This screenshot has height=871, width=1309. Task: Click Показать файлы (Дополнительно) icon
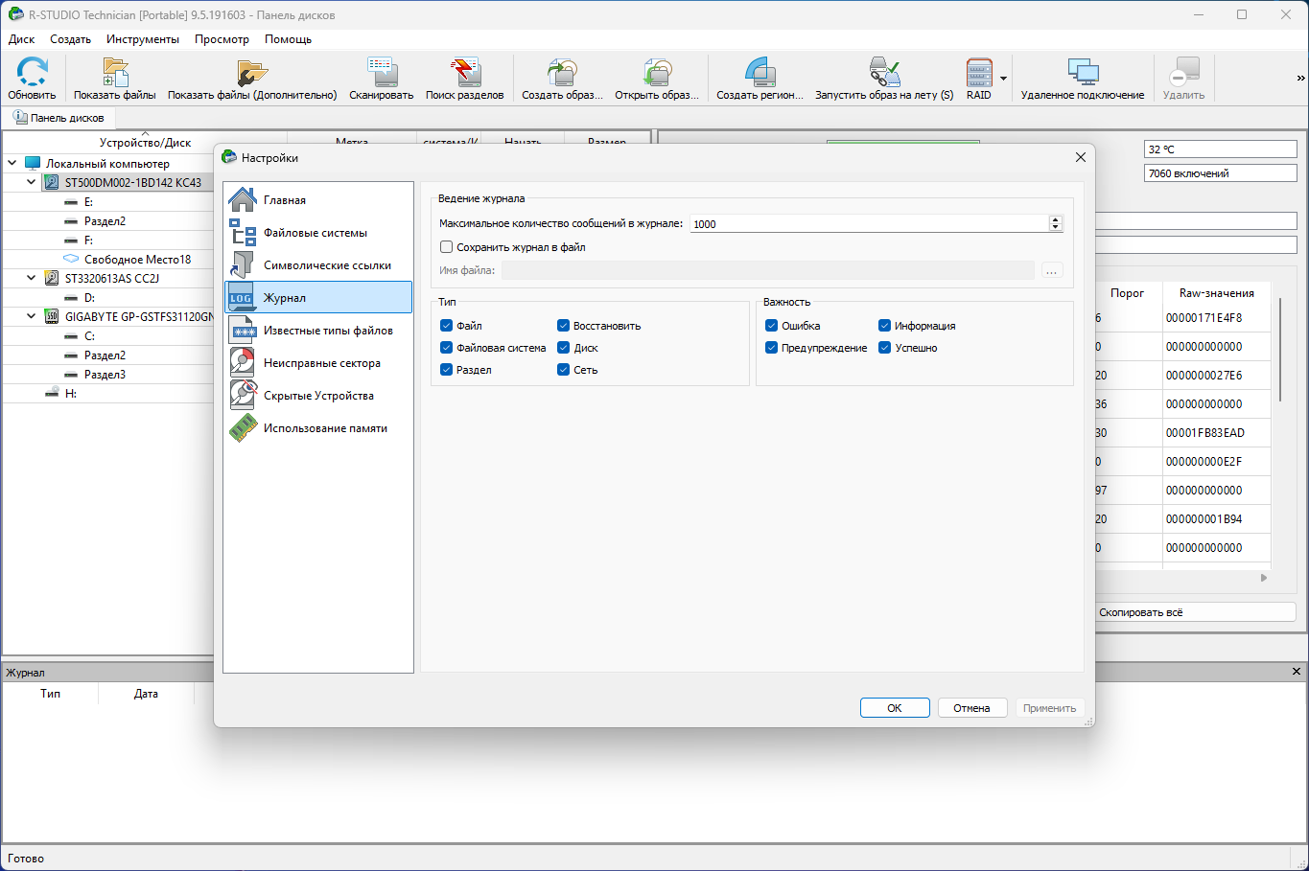(x=252, y=79)
